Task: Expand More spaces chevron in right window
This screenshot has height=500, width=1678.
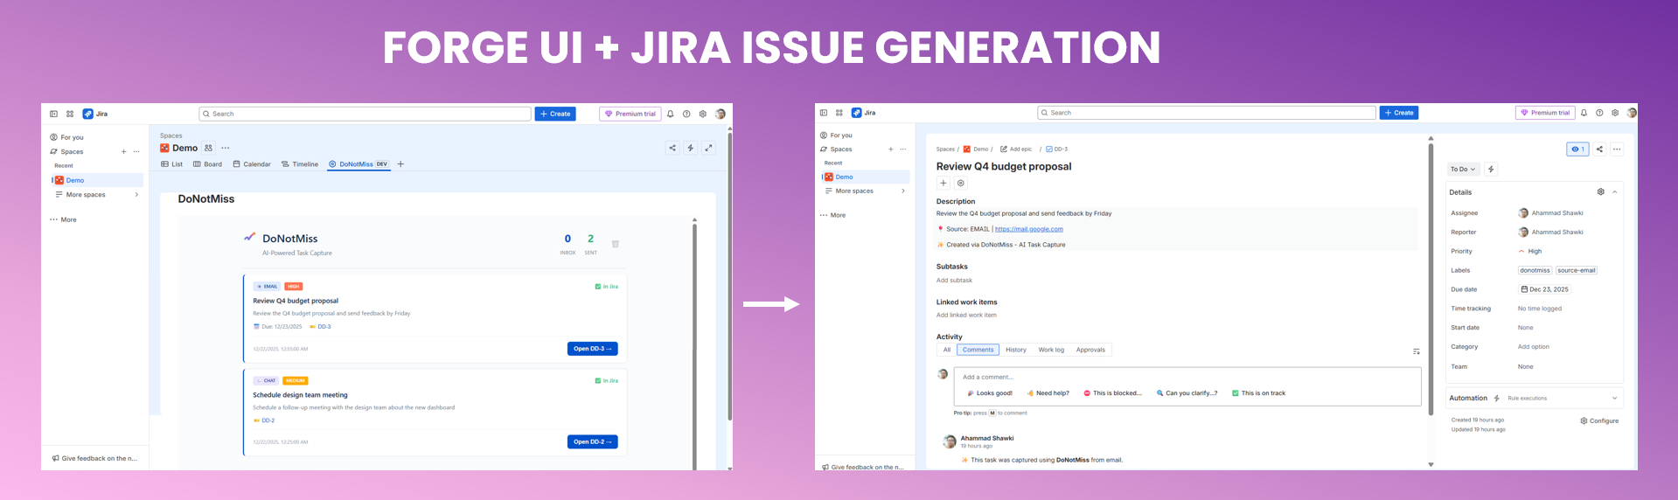Action: [x=903, y=191]
